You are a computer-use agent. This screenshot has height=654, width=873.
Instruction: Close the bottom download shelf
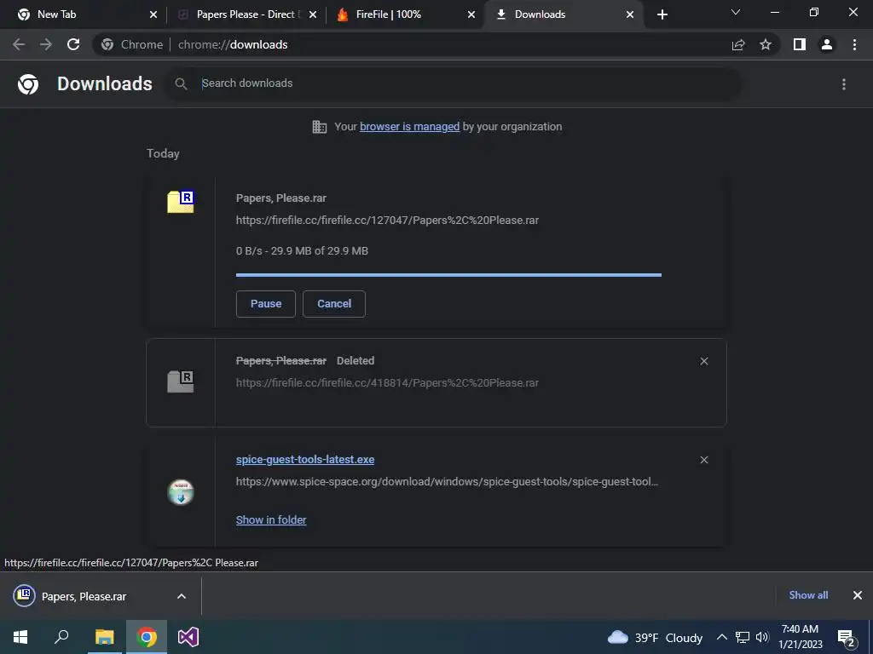tap(858, 595)
